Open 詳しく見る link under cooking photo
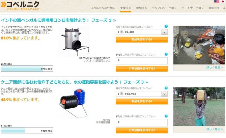 [x=215, y=67]
